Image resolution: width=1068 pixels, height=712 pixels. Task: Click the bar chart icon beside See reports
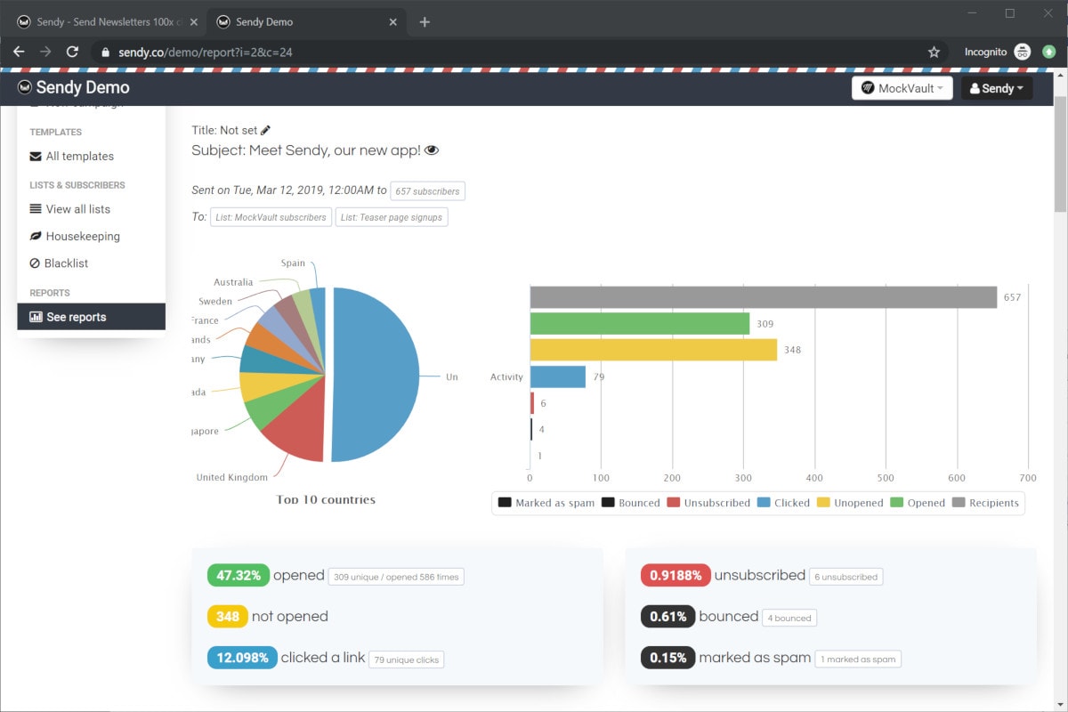(x=36, y=317)
